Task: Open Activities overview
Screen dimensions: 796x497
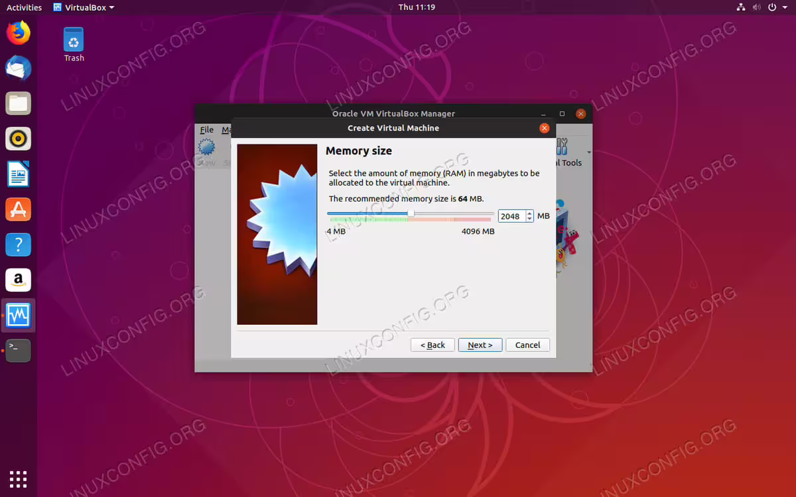Action: (x=24, y=7)
